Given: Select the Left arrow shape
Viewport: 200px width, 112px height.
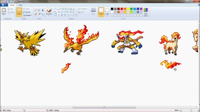Looking at the screenshot, I should (x=71, y=12).
